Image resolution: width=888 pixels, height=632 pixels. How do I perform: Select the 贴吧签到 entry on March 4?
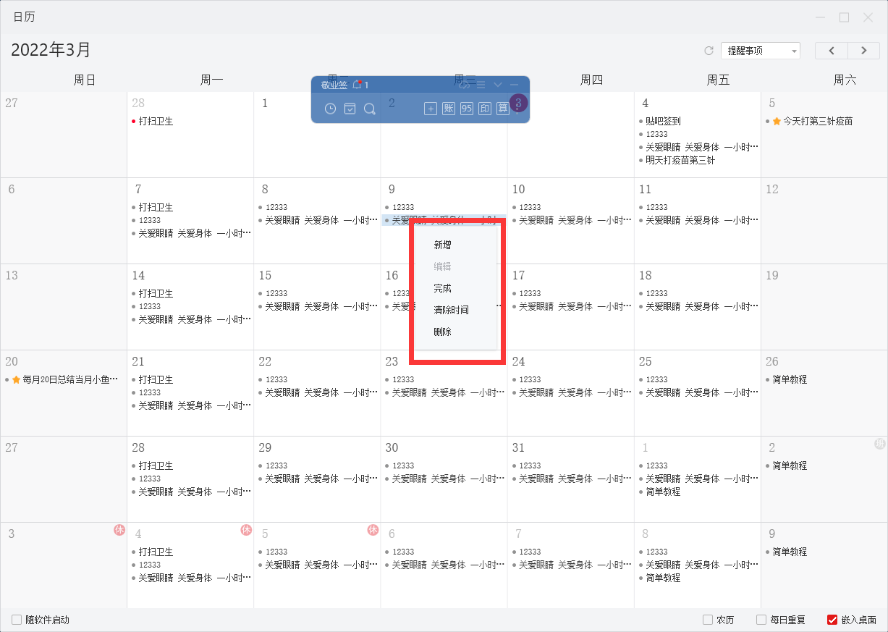(x=663, y=122)
